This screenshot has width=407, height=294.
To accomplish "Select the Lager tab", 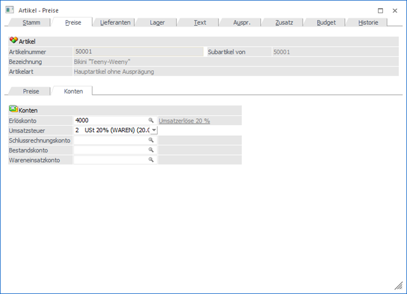I will (x=157, y=22).
